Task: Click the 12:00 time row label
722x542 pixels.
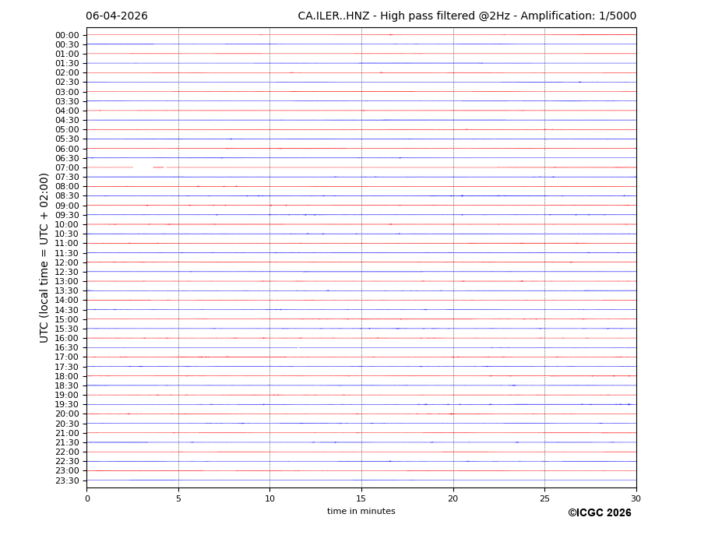Action: [67, 262]
